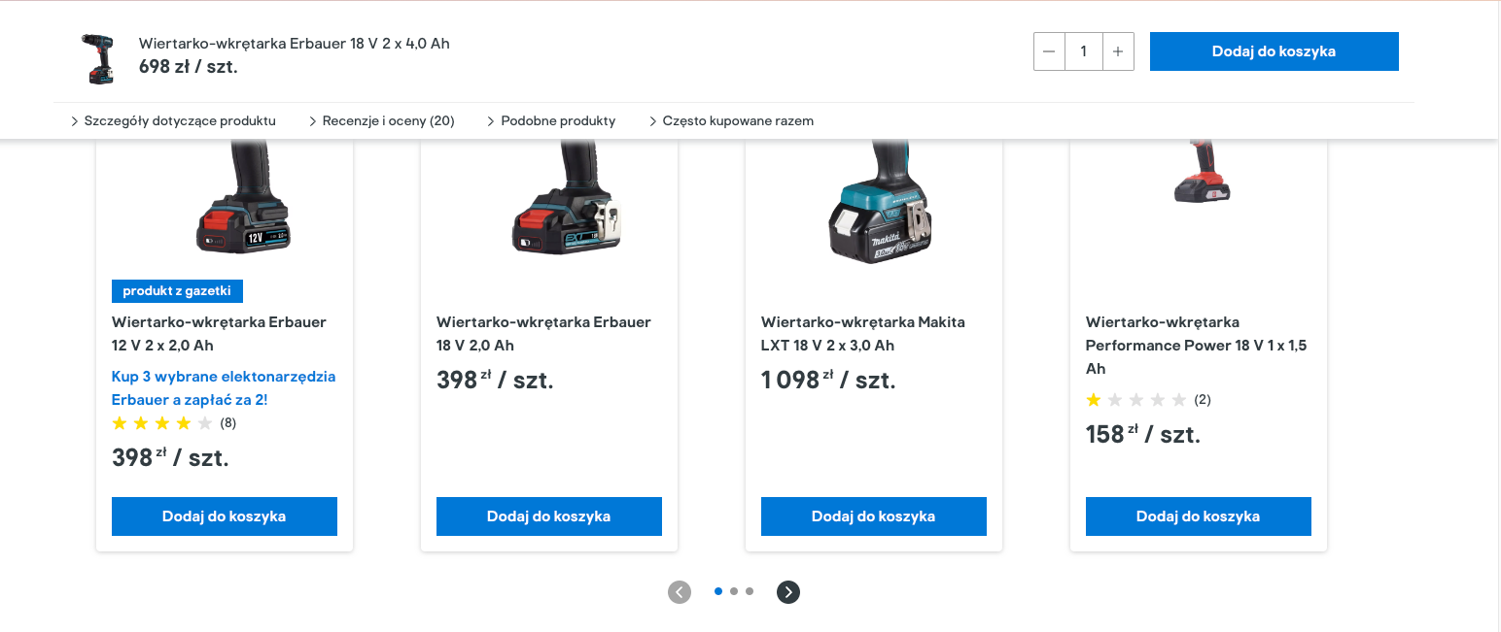Add Performance Power drill to cart
The height and width of the screenshot is (632, 1501).
pyautogui.click(x=1199, y=516)
